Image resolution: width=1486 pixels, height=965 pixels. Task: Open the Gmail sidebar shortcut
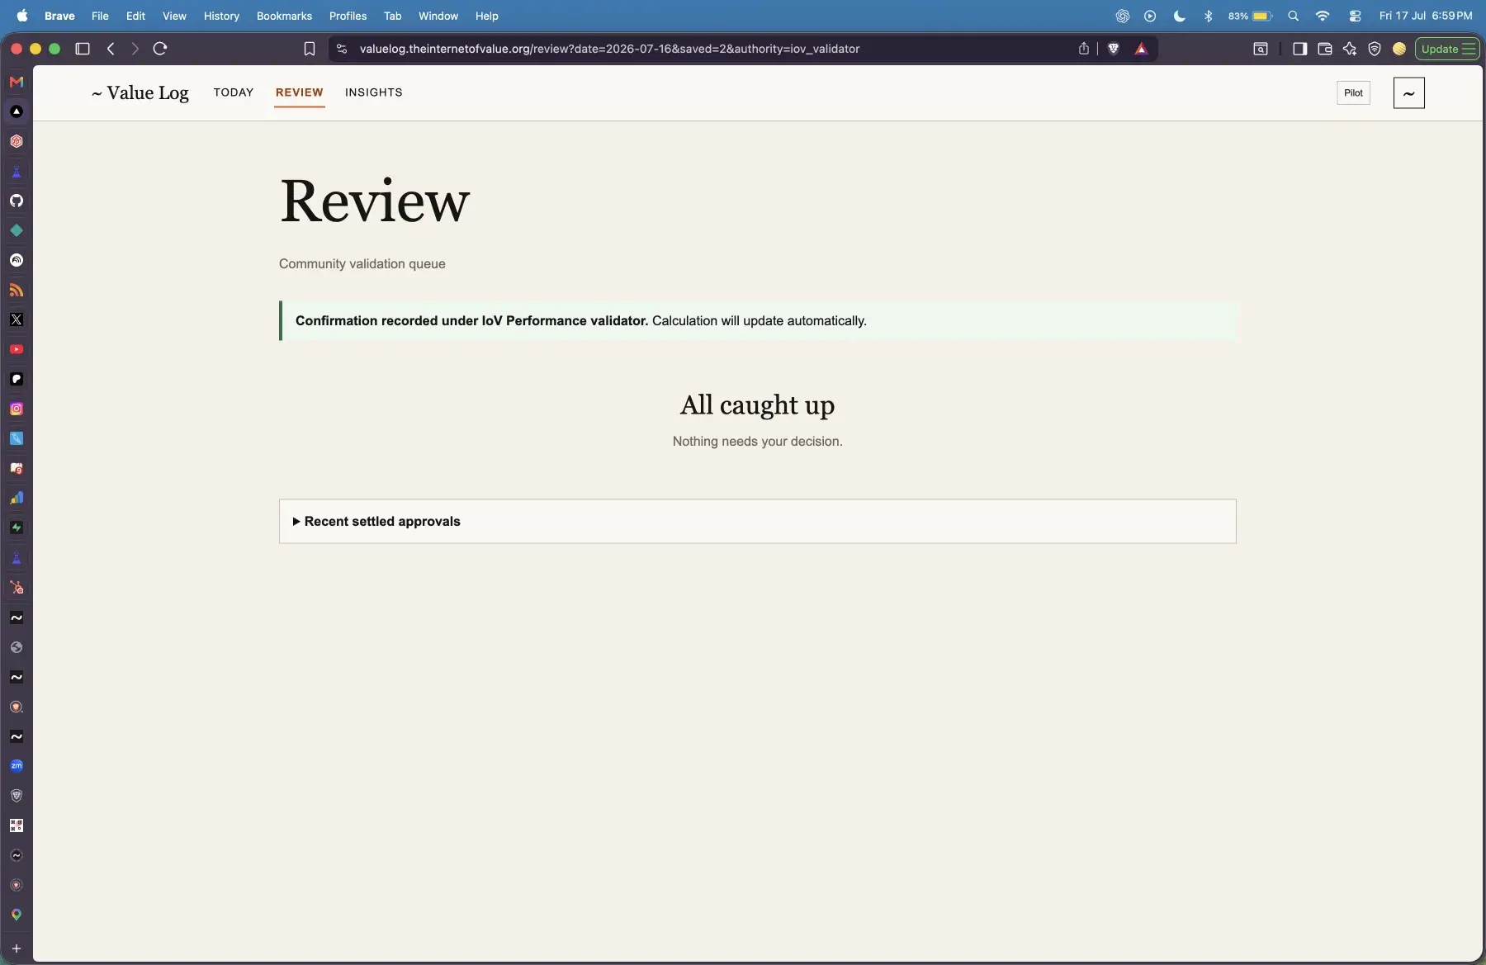16,82
